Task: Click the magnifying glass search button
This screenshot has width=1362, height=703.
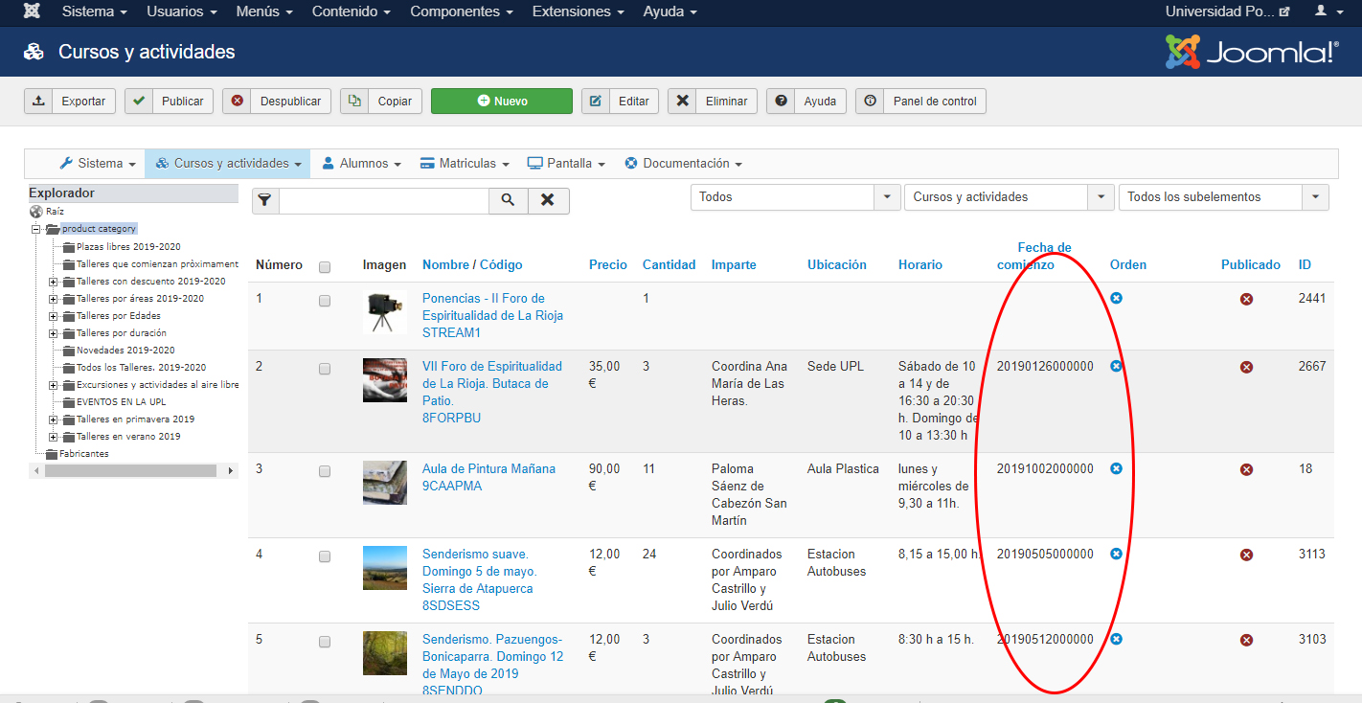Action: click(x=509, y=200)
